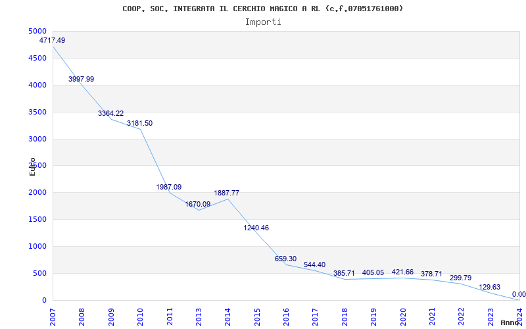Click the 3000 y-axis tick label

[x=37, y=139]
